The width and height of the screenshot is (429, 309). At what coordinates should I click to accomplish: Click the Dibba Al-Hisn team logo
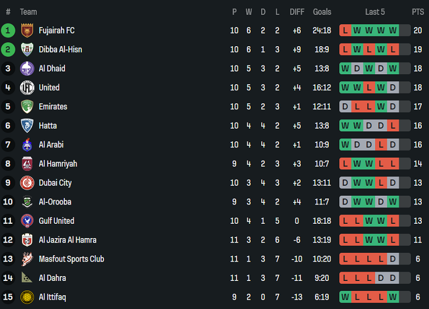point(27,49)
